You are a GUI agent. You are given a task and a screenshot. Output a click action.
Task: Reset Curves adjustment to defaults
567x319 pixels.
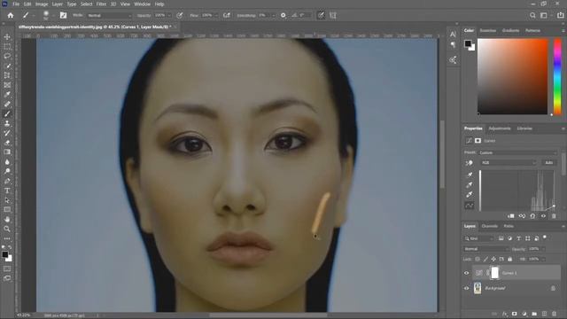coord(532,216)
